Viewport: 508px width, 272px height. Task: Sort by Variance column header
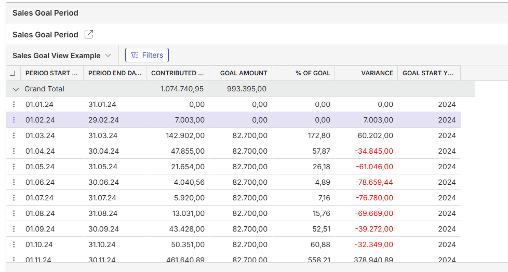[x=366, y=73]
